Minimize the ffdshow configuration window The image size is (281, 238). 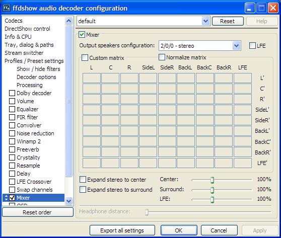[250, 8]
